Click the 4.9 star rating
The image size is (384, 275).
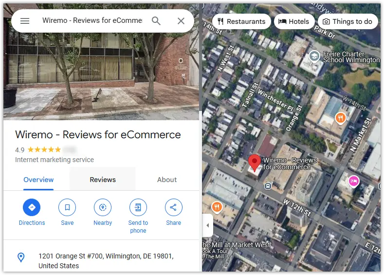coord(38,149)
